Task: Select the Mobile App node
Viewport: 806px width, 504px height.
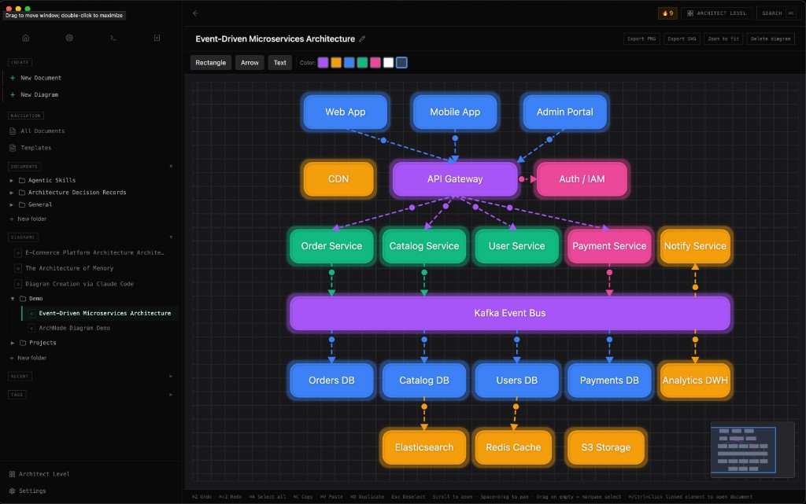Action: 455,112
